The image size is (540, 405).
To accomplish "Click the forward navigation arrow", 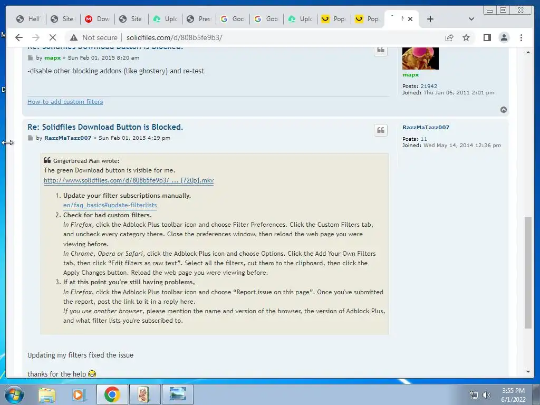I will [x=35, y=37].
